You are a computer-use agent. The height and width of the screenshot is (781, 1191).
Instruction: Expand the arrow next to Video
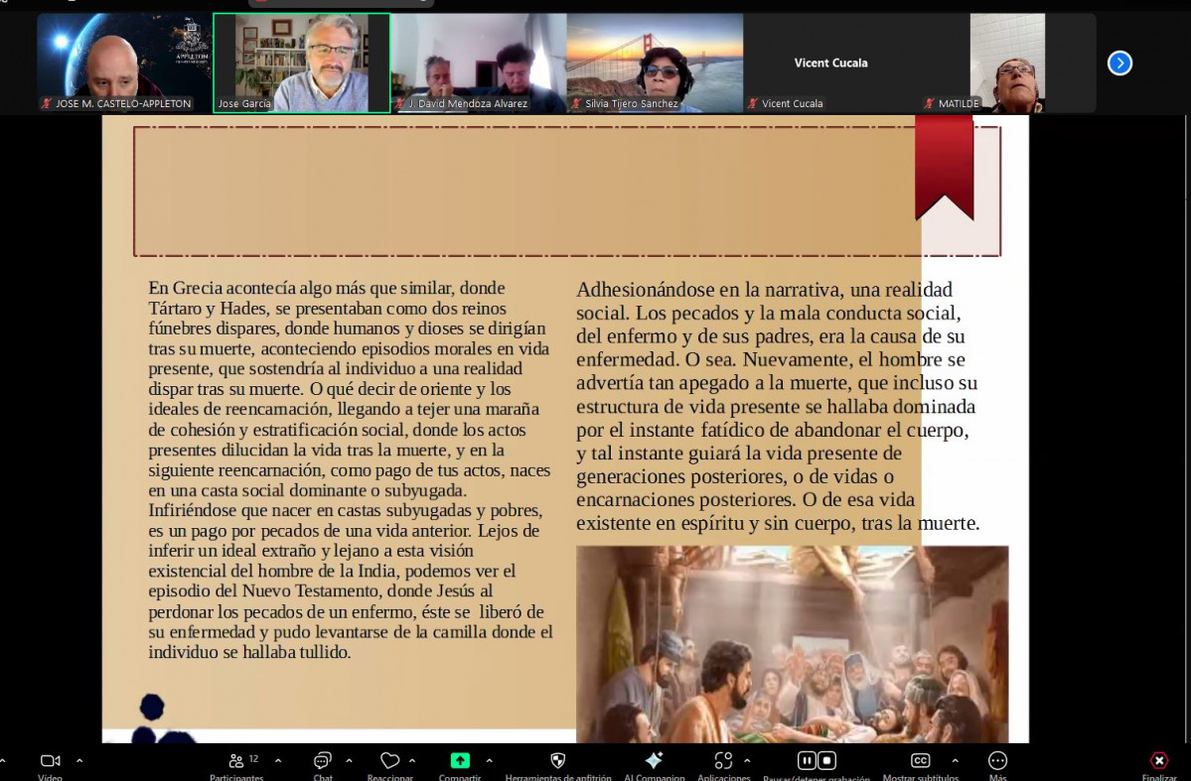79,760
